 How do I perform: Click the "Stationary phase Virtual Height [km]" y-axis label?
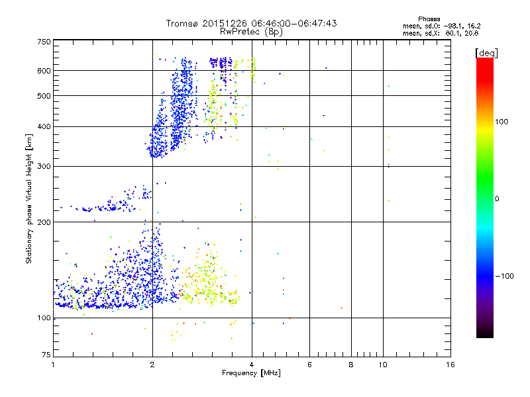click(x=29, y=199)
